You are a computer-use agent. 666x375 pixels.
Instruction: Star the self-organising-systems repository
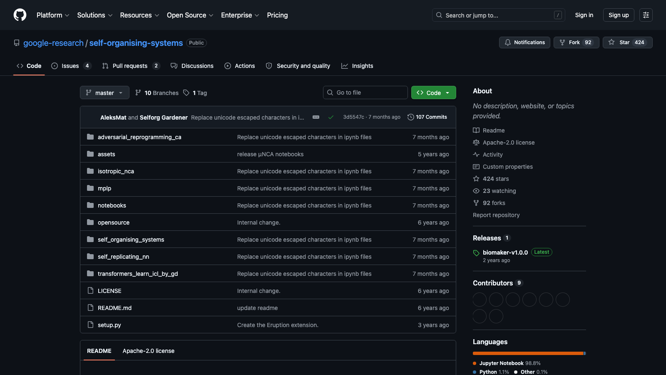coord(627,42)
